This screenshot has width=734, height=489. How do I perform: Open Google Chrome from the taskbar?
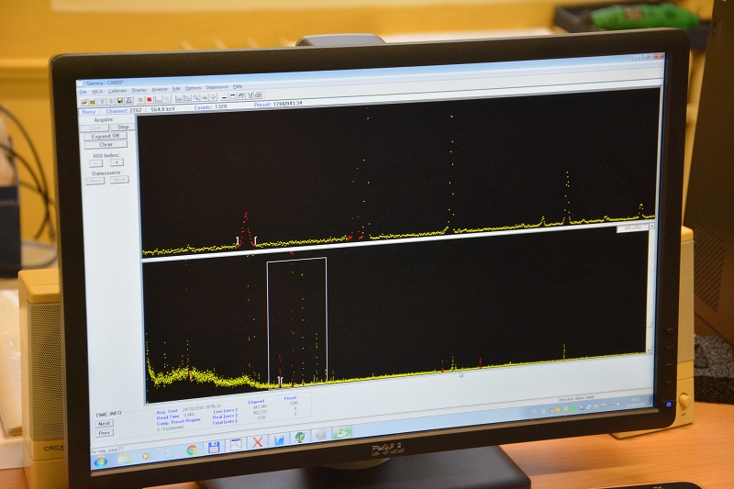pyautogui.click(x=192, y=450)
